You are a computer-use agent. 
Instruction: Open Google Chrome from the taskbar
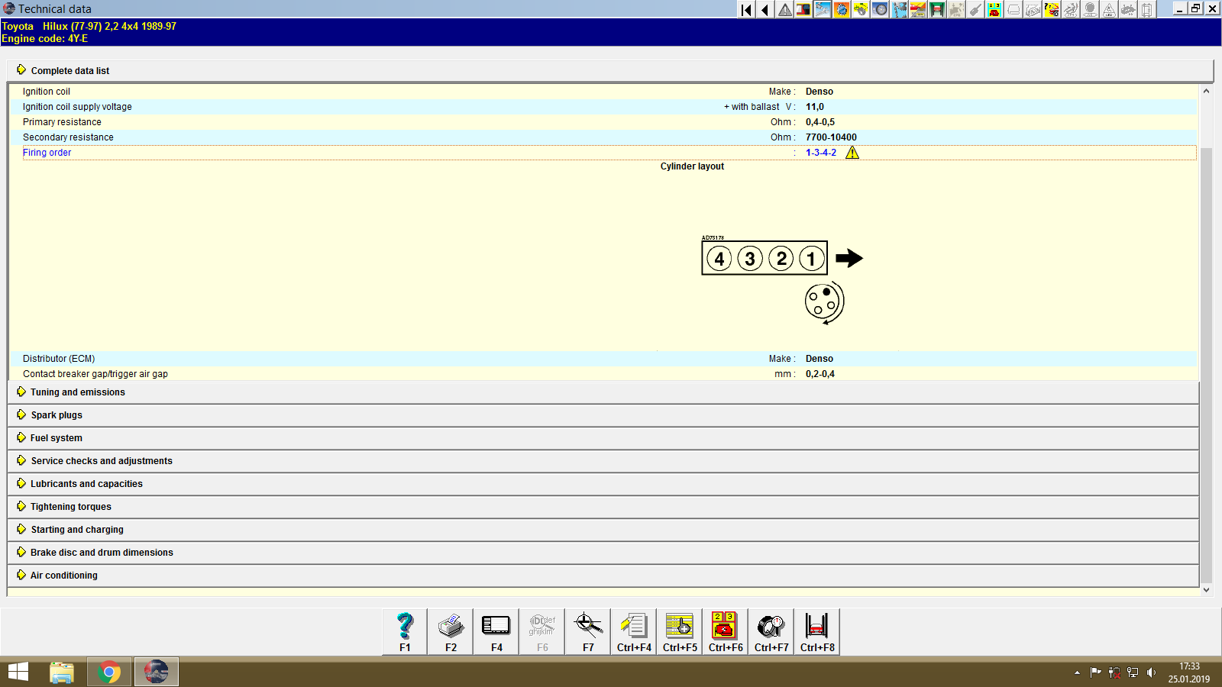(108, 672)
